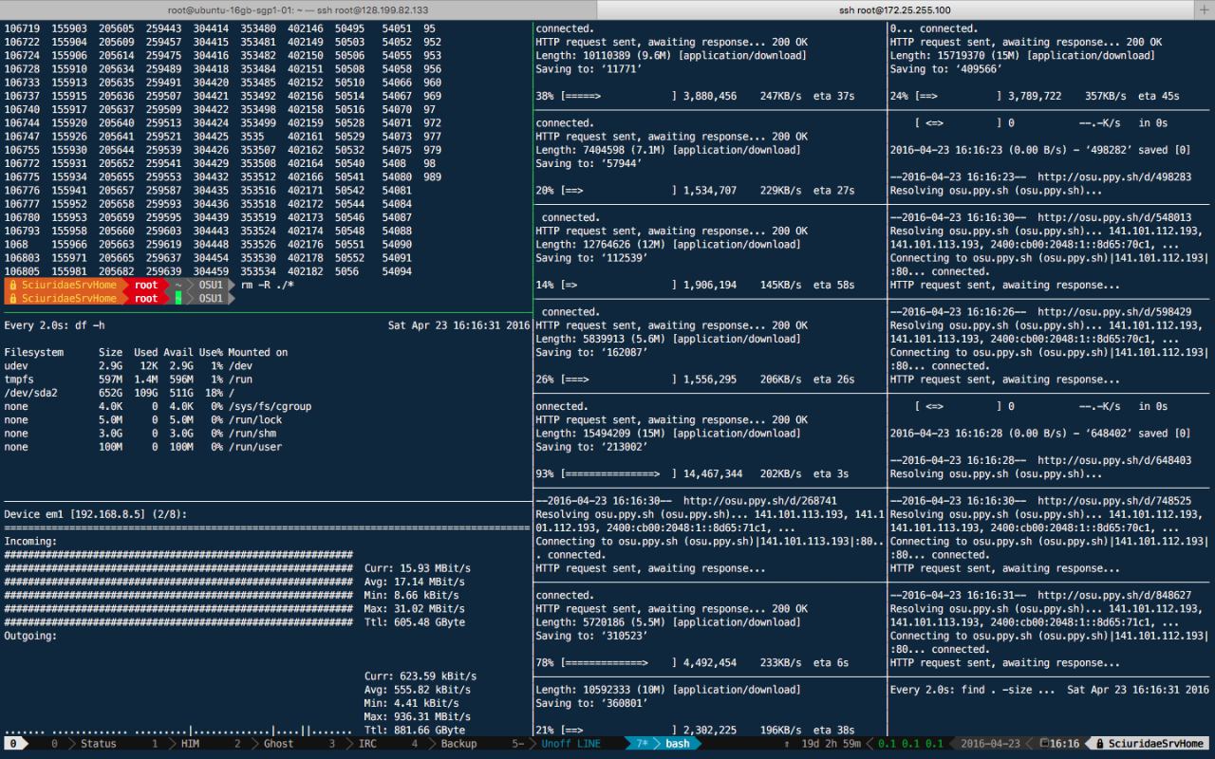Click the URL http://osu.ppy.sh/d/498283
This screenshot has width=1215, height=759.
(x=1114, y=177)
